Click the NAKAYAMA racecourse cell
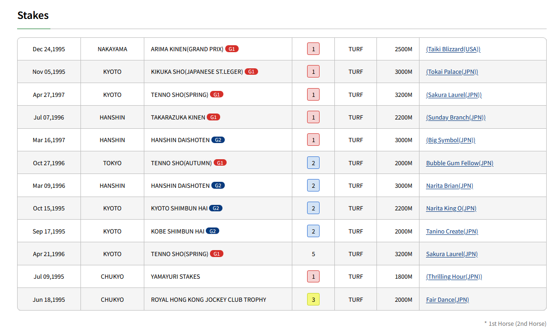555x335 pixels. tap(112, 49)
